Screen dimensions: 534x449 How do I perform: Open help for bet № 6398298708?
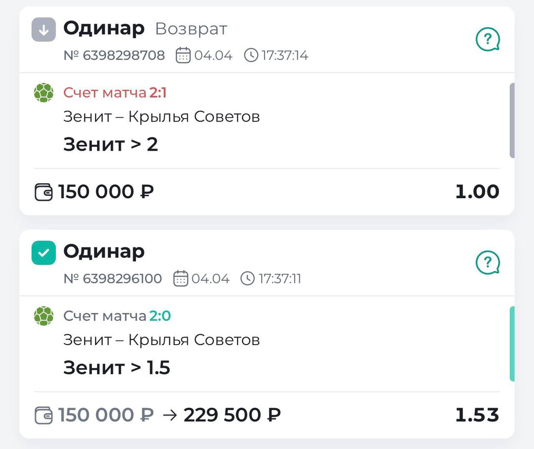pyautogui.click(x=487, y=39)
